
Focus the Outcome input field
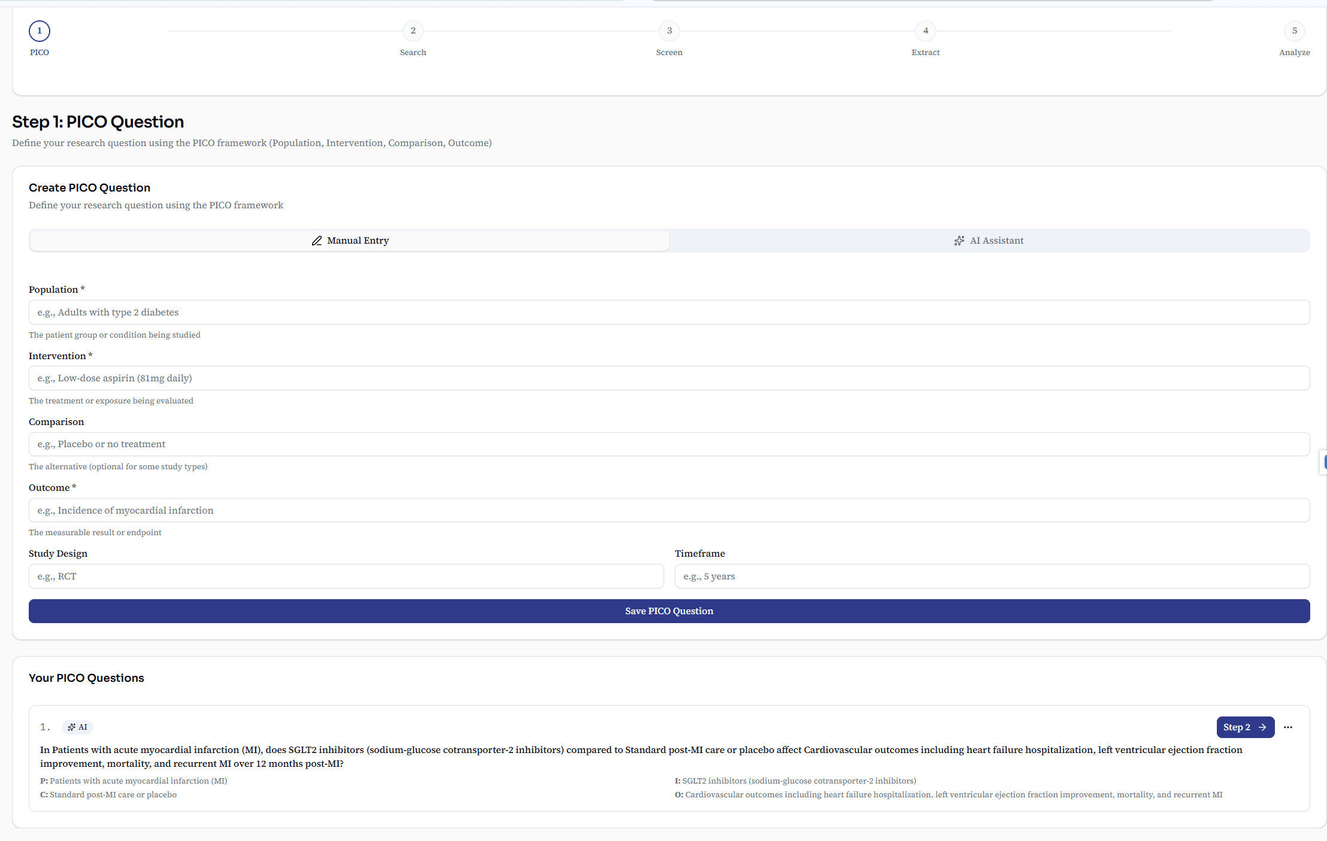click(669, 510)
